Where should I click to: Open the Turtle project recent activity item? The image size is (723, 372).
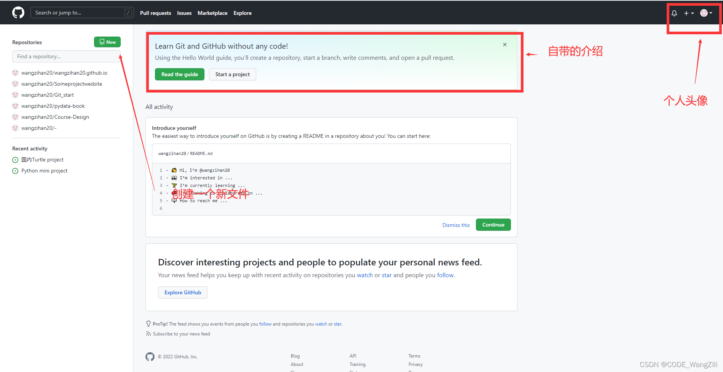[x=42, y=160]
